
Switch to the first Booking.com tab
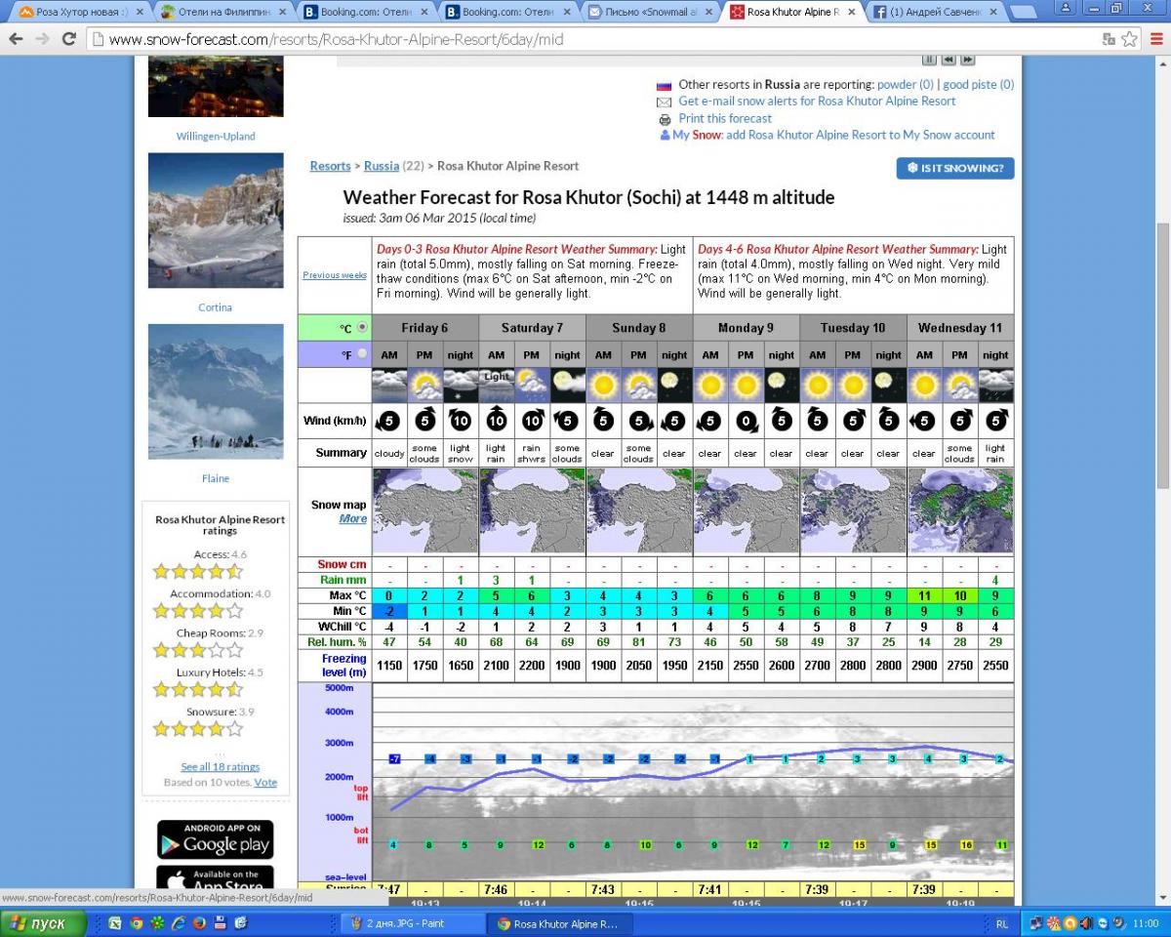pos(366,13)
